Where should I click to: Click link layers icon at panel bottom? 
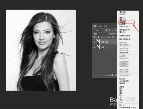tap(106, 75)
